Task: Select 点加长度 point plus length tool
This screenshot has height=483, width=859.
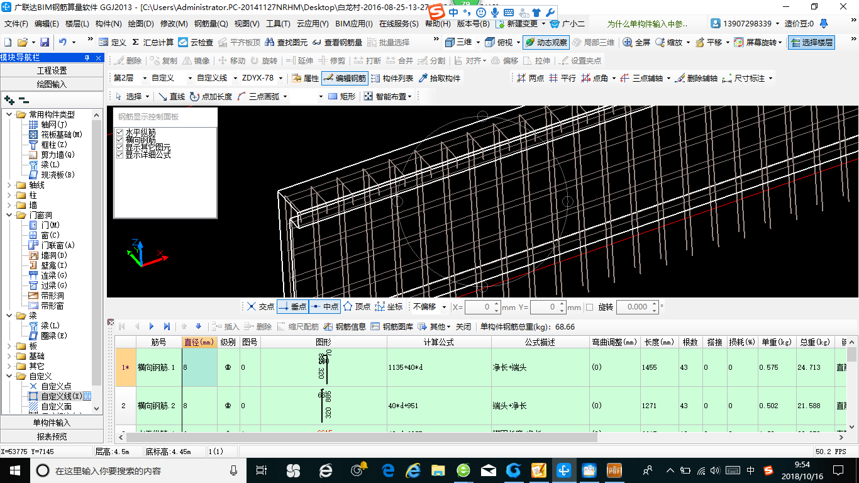Action: tap(211, 96)
